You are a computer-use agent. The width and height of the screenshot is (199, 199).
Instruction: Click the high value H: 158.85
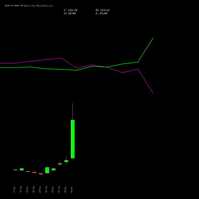click(x=103, y=10)
